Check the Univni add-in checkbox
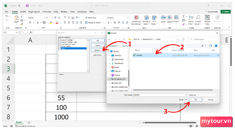This screenshot has width=235, height=130. pos(59,48)
